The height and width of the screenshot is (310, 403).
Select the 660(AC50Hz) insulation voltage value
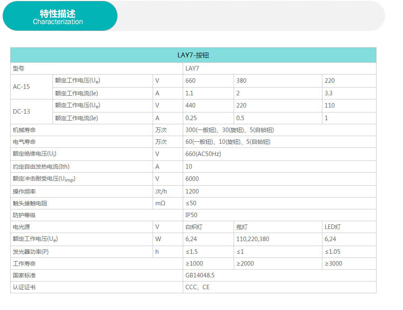click(203, 154)
